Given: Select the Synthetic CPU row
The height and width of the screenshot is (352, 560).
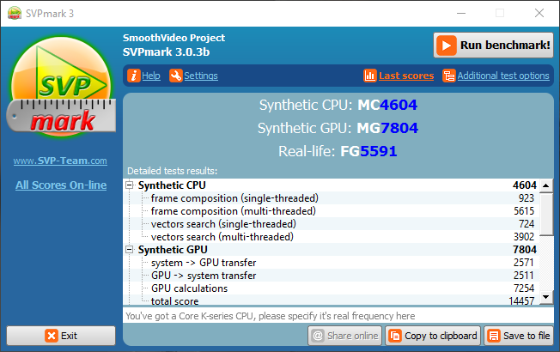Looking at the screenshot, I should coord(331,185).
